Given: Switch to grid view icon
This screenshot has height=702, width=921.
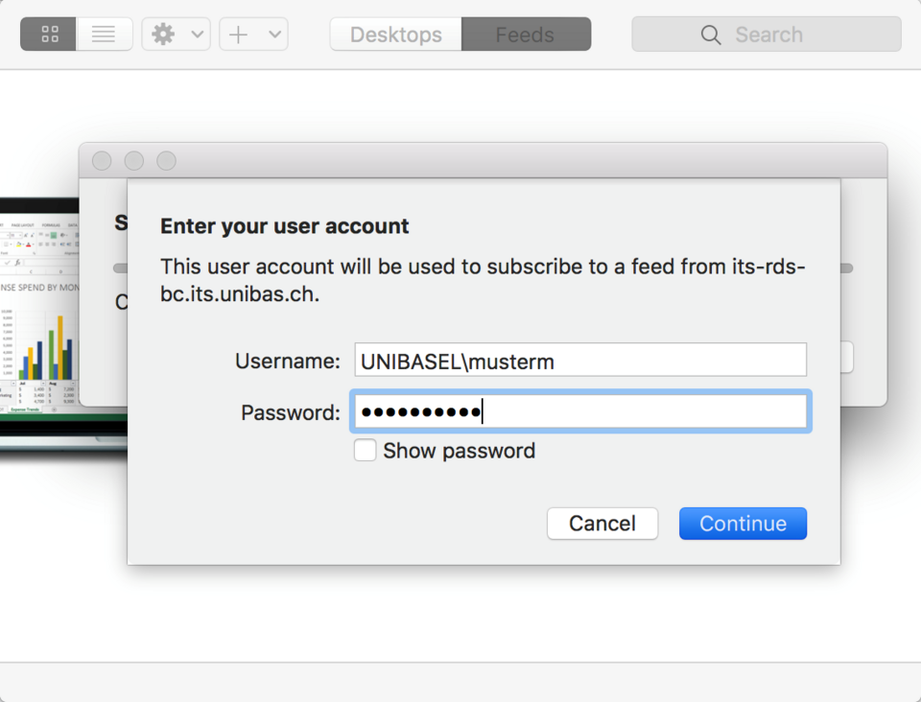Looking at the screenshot, I should pyautogui.click(x=49, y=35).
